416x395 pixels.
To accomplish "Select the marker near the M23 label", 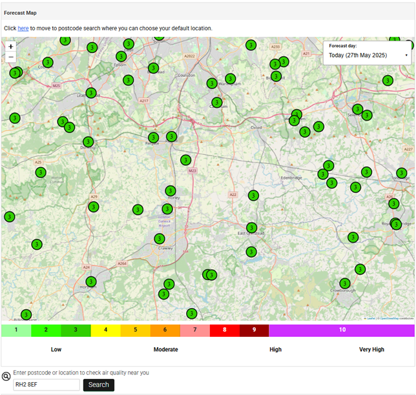I will [186, 160].
